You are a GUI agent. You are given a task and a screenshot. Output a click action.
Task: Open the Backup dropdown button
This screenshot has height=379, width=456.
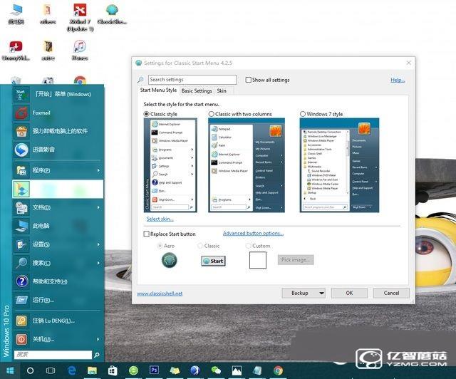point(304,293)
